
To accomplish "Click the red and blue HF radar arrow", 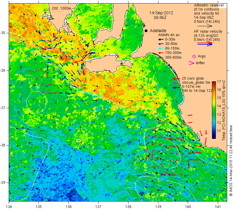I will pos(205,44).
